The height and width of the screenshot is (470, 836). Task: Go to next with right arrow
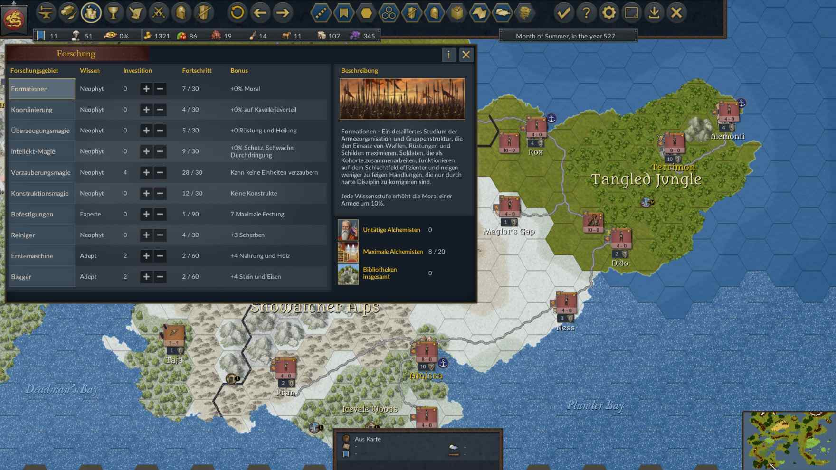283,13
